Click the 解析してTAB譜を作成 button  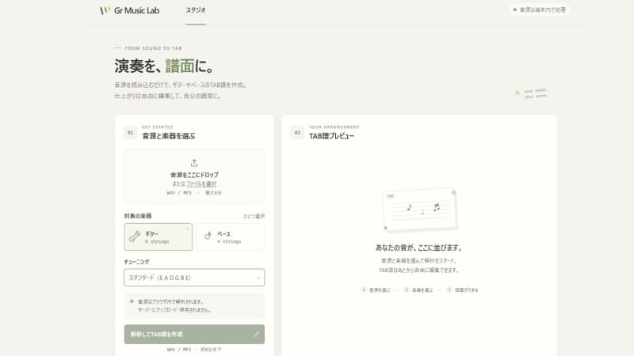[194, 334]
